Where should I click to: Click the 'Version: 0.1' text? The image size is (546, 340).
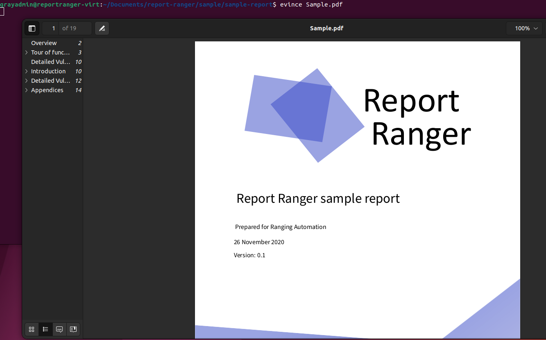click(249, 255)
